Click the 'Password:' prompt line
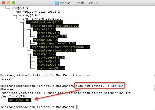Viewport: 155px width, 110px height. (9, 89)
